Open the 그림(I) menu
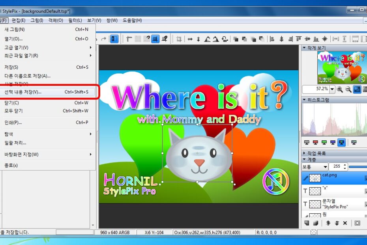 tap(37, 21)
